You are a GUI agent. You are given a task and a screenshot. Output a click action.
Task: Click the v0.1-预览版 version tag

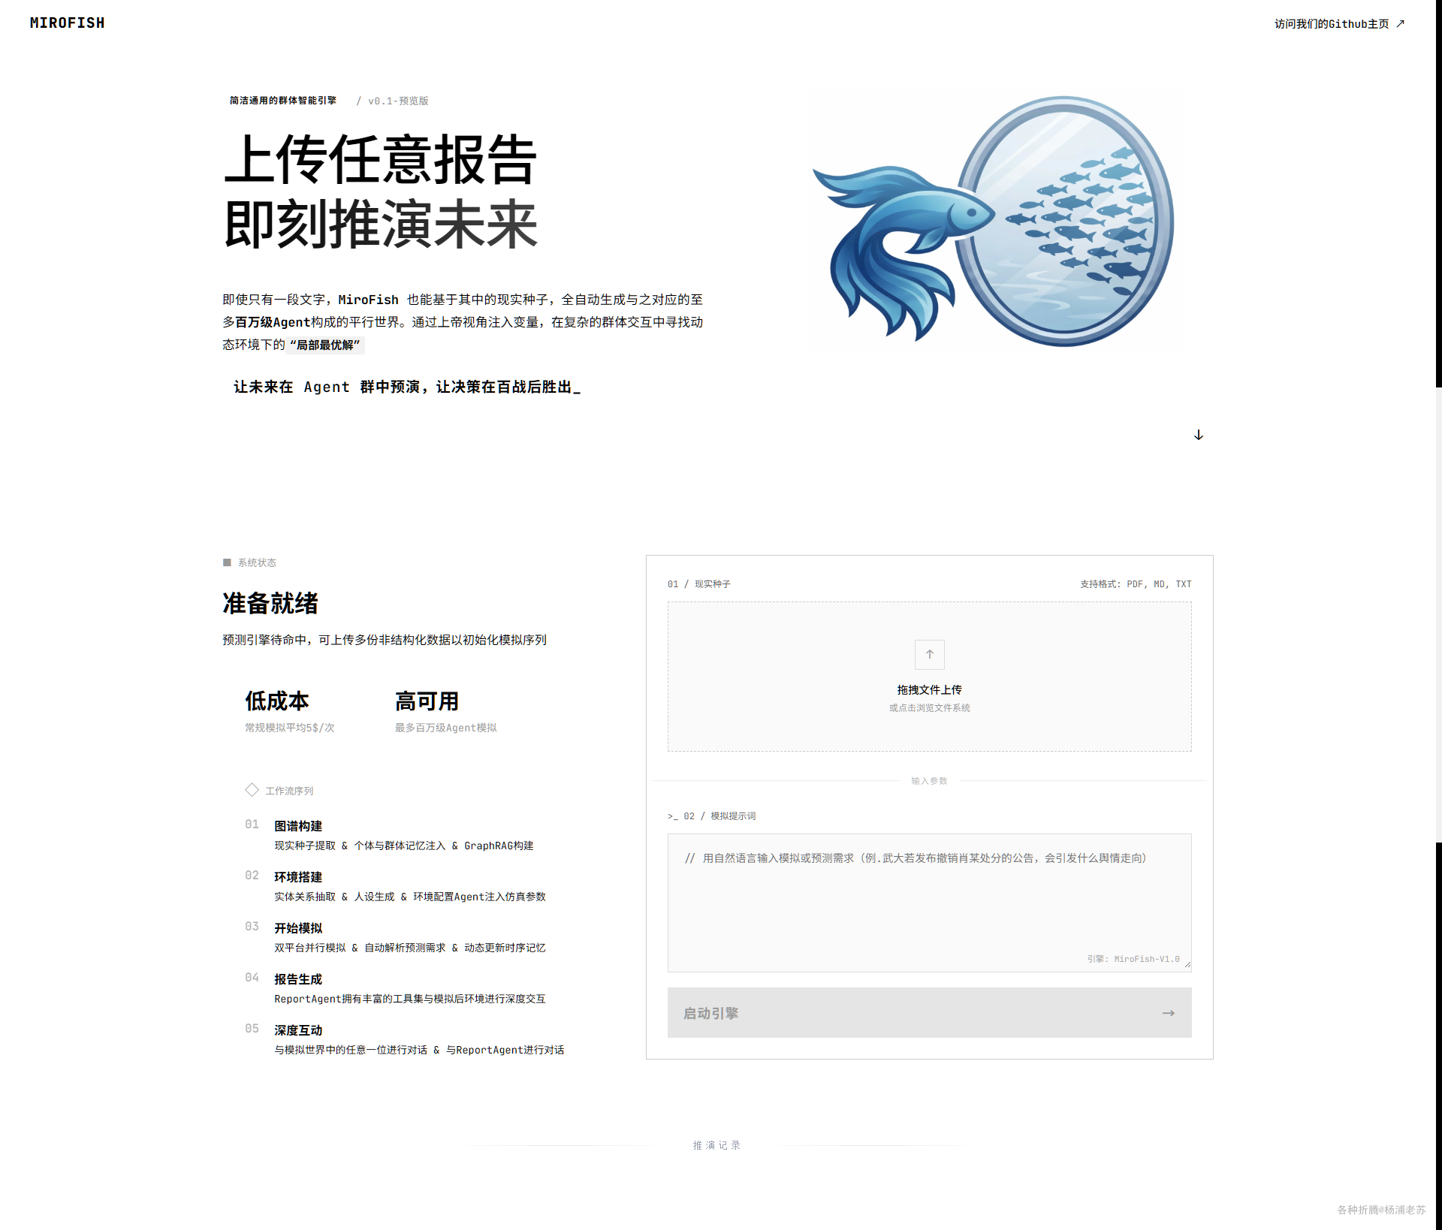398,101
